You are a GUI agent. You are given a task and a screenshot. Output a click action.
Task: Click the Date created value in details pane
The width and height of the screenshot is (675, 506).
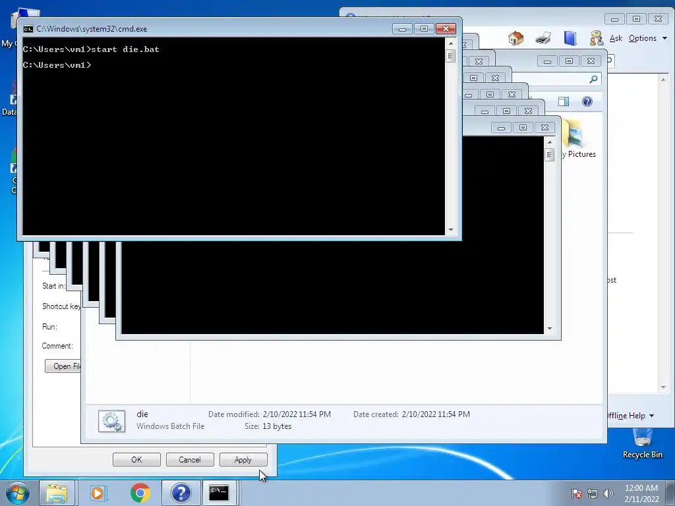coord(436,414)
